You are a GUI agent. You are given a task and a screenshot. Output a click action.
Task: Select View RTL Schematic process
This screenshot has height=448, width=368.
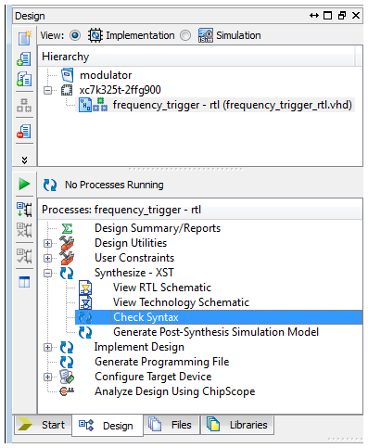click(162, 288)
